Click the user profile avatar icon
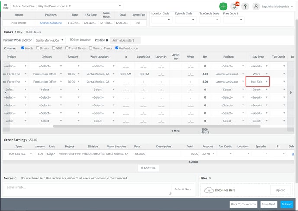 coord(257,6)
